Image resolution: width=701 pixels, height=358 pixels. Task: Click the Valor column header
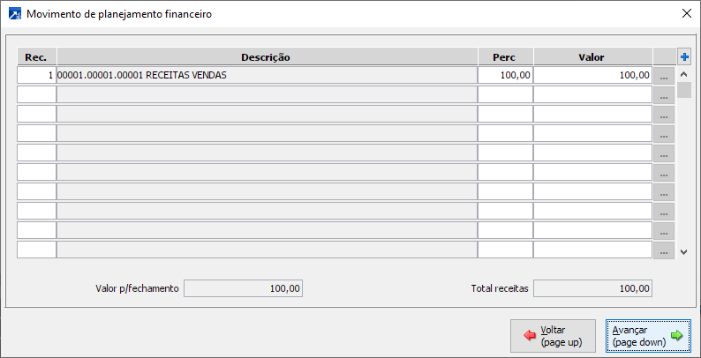(592, 56)
